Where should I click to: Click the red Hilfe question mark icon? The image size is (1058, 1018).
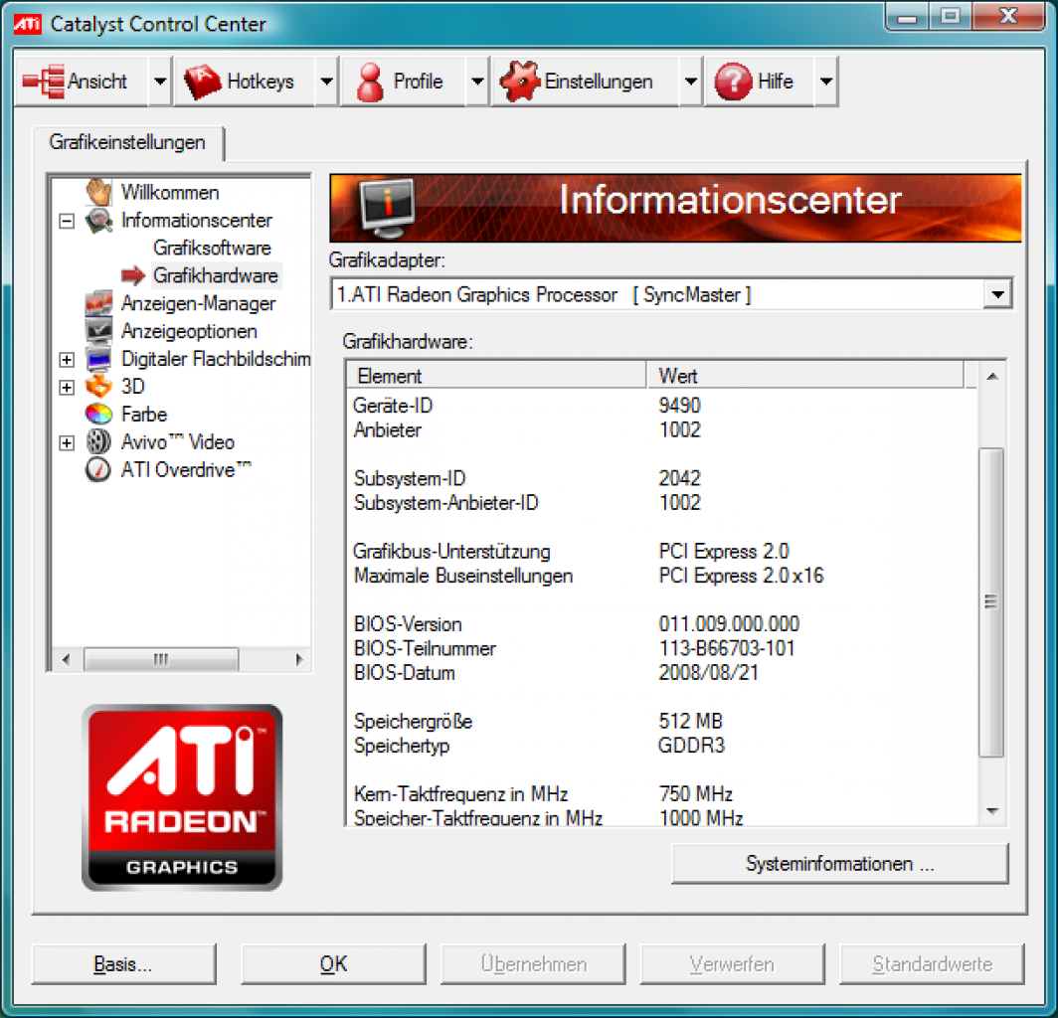click(734, 82)
